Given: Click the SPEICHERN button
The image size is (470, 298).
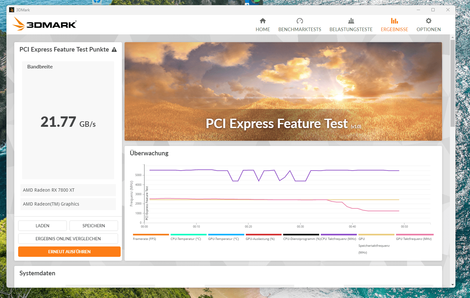Looking at the screenshot, I should pyautogui.click(x=94, y=226).
